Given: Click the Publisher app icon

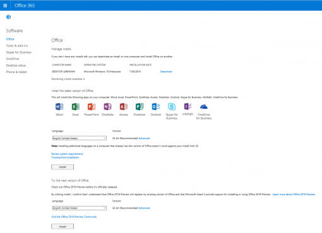Looking at the screenshot, I should pos(140,106).
